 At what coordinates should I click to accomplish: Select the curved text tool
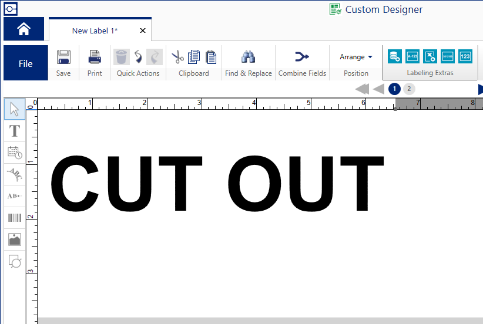(x=15, y=174)
